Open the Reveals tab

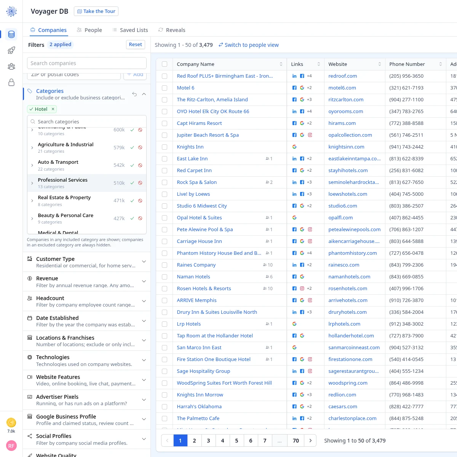pyautogui.click(x=172, y=30)
